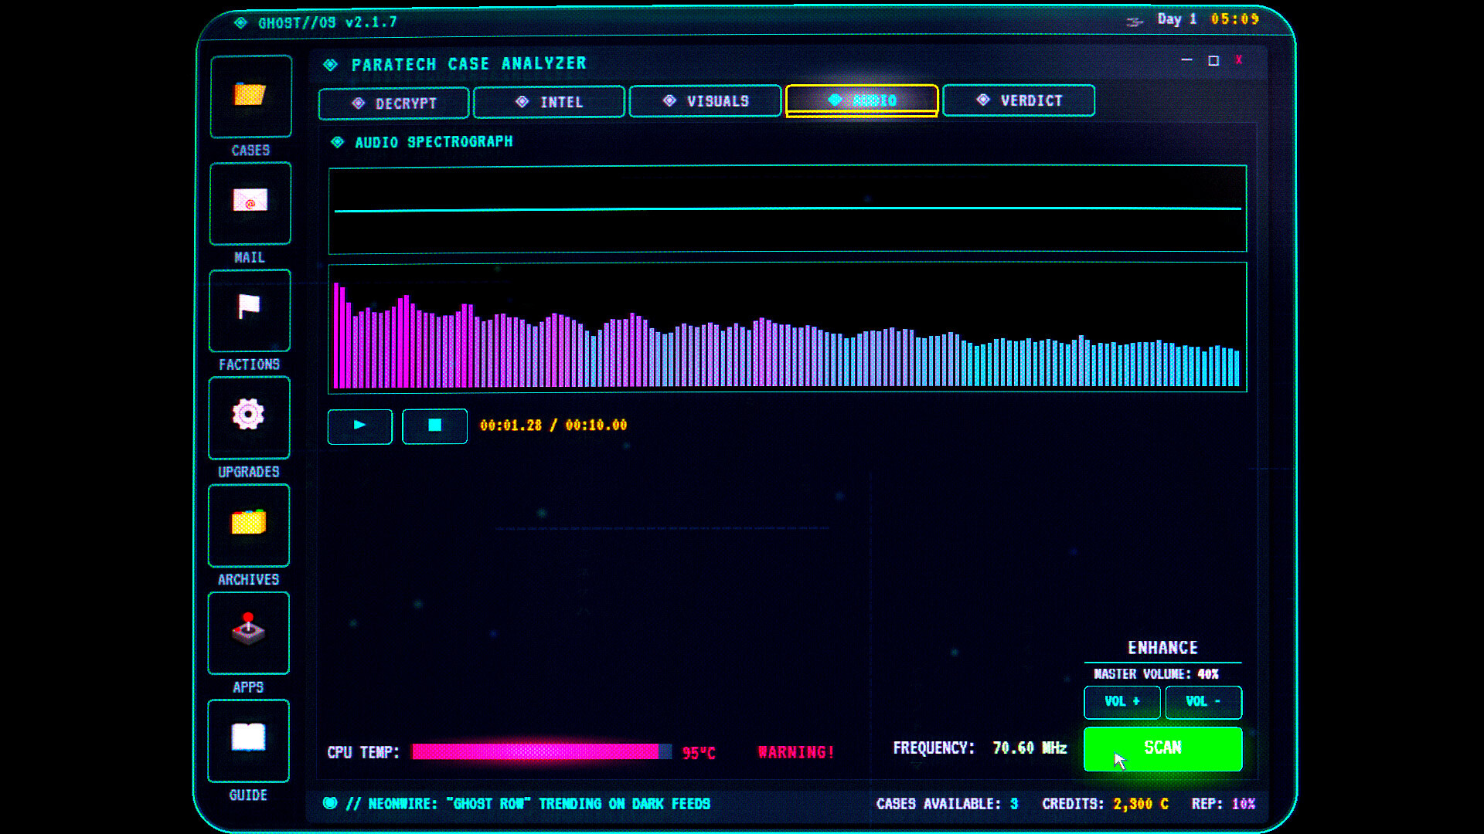Image resolution: width=1484 pixels, height=834 pixels.
Task: Select the Factions flag icon
Action: (x=248, y=309)
